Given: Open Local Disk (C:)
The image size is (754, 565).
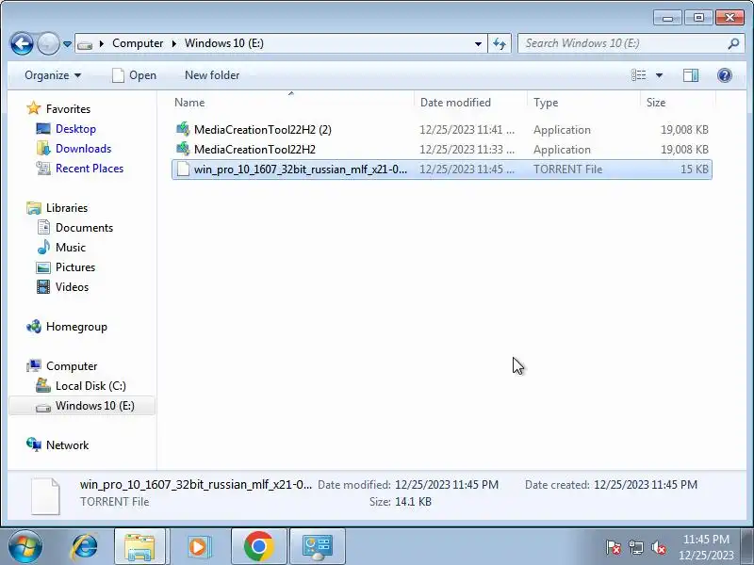Looking at the screenshot, I should (x=90, y=385).
